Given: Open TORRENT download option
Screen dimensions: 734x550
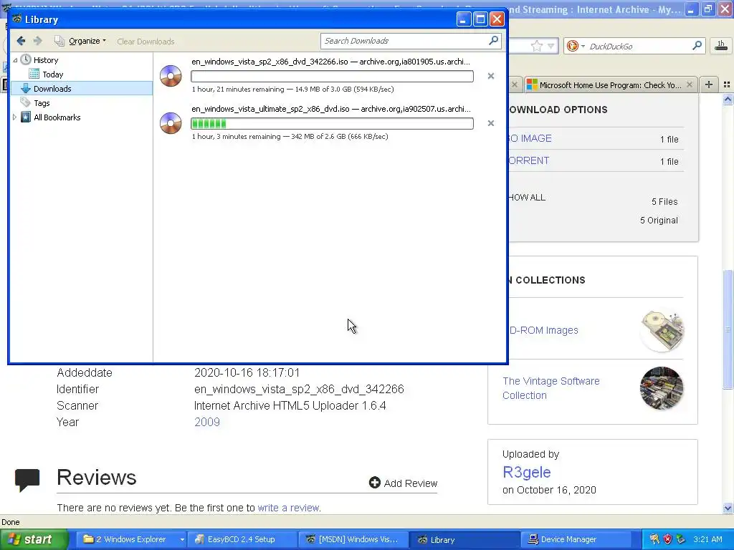Looking at the screenshot, I should tap(529, 160).
